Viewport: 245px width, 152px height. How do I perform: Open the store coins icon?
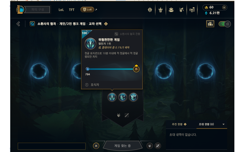click(192, 10)
